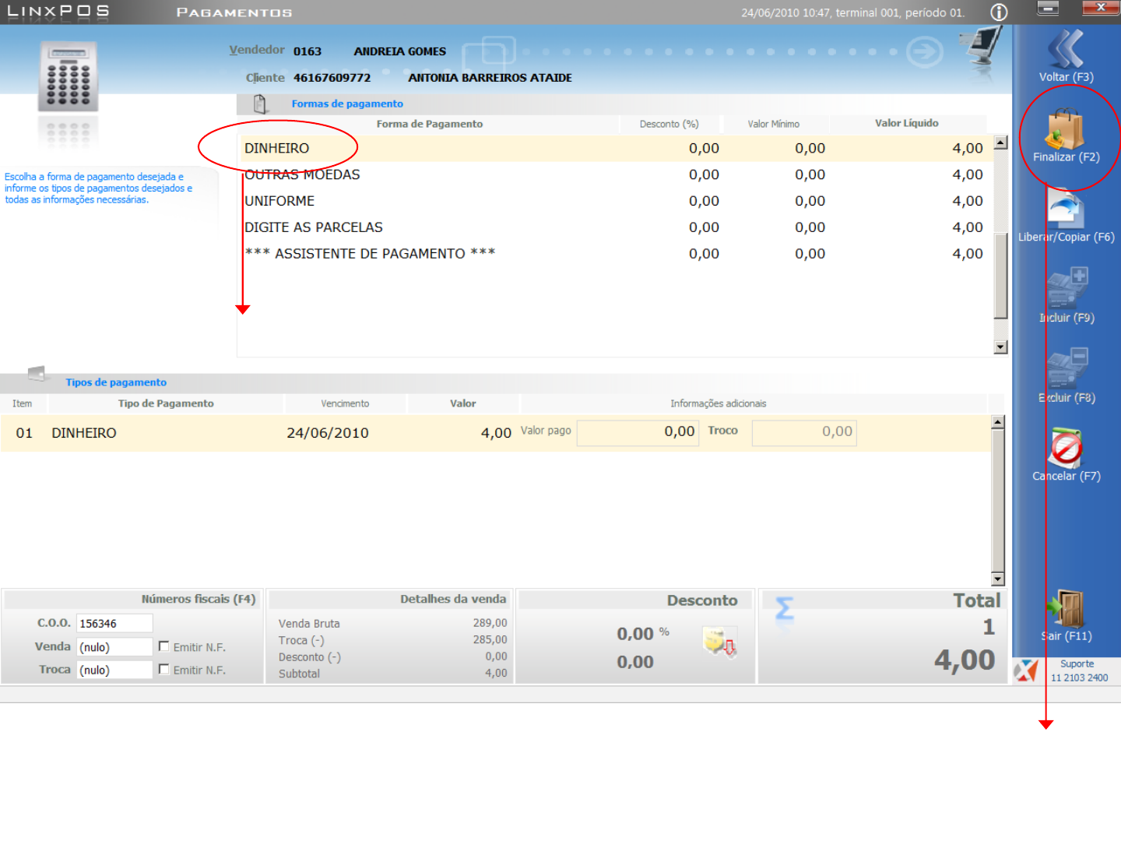This screenshot has width=1121, height=841.
Task: Select DINHEIRO payment form
Action: click(x=615, y=148)
